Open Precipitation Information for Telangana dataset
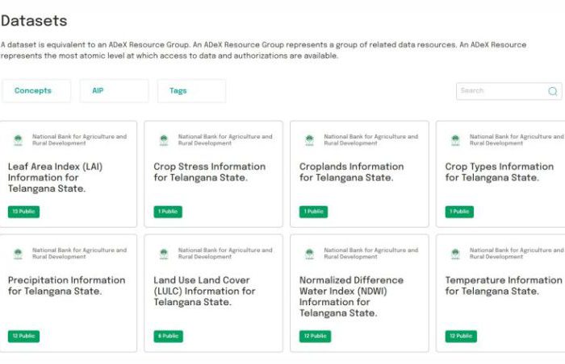The image size is (565, 364). pos(67,286)
